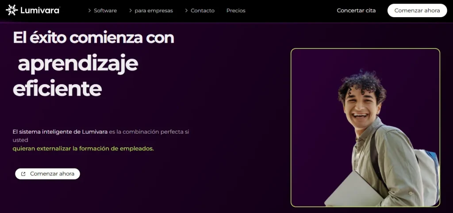This screenshot has height=213, width=453.
Task: Open the Software menu item
Action: coord(105,11)
